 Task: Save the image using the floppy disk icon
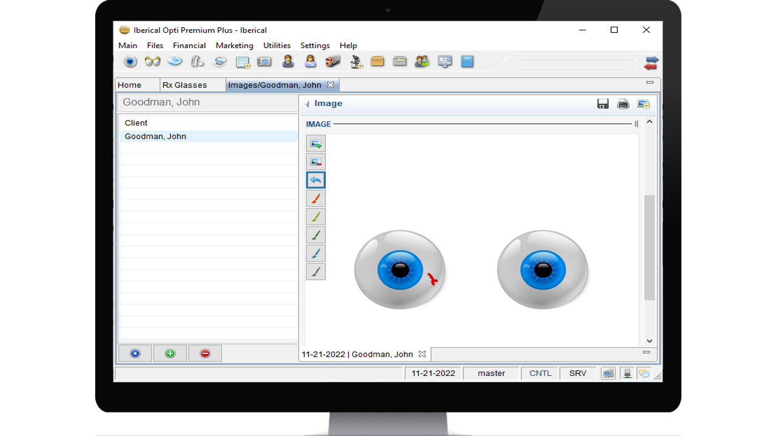click(603, 104)
